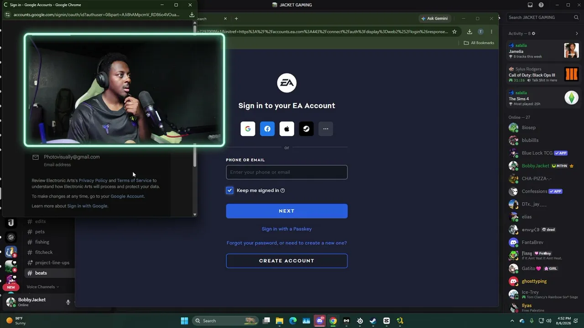Expand the Activity panel chevron
The height and width of the screenshot is (328, 584).
[x=577, y=34]
